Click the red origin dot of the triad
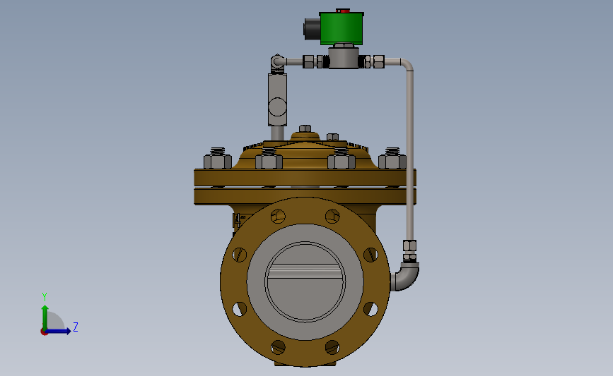Screen dimensions: 613x376 coord(44,332)
